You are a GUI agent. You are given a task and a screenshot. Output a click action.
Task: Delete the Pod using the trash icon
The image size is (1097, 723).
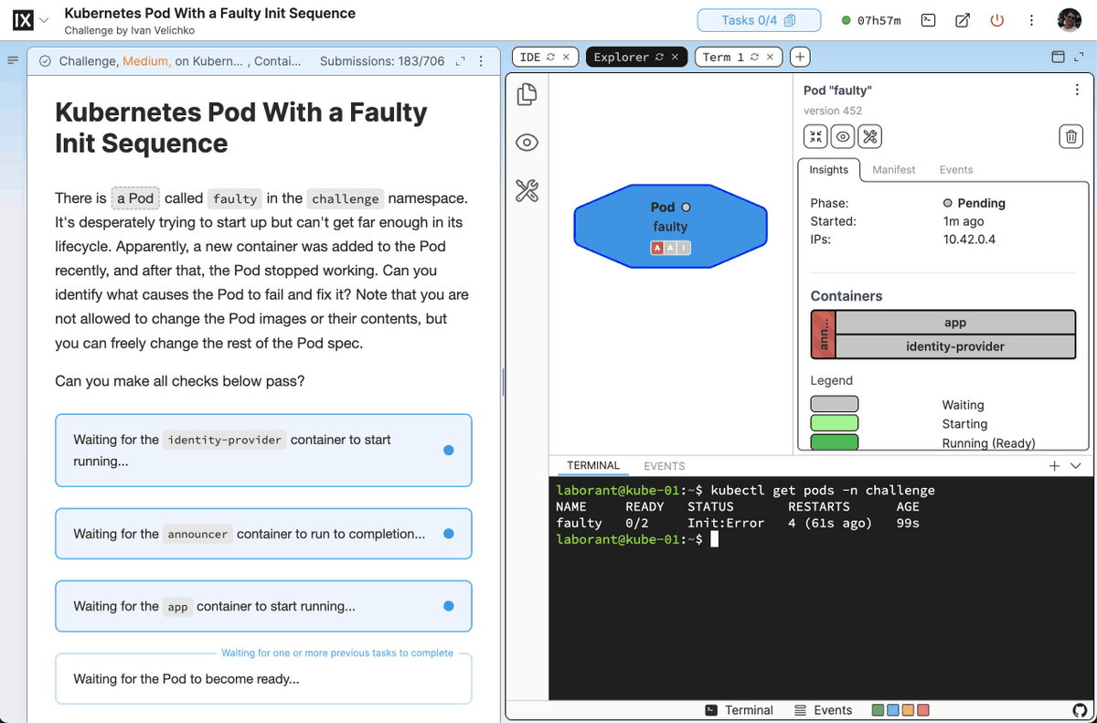1070,136
